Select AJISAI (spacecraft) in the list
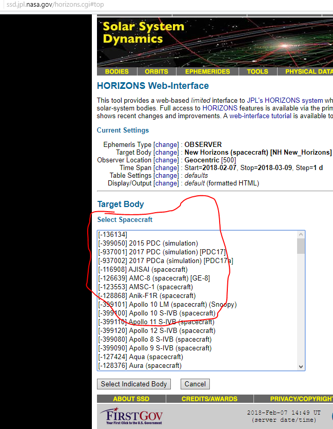Image resolution: width=333 pixels, height=429 pixels. [x=143, y=269]
